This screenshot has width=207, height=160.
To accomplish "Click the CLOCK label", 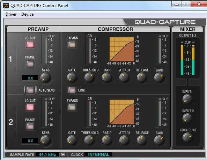I will click(x=77, y=155).
